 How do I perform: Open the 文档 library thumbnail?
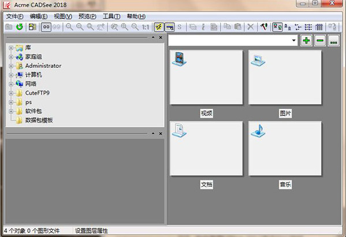(x=206, y=148)
